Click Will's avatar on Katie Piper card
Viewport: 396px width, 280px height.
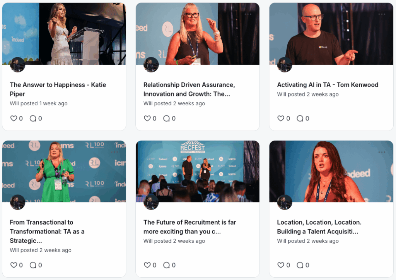17,65
